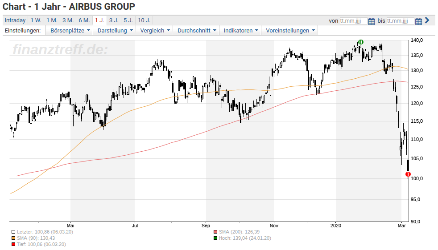This screenshot has width=438, height=250.
Task: Click 'SMA (200): 126,39' legend text
Action: 239,232
